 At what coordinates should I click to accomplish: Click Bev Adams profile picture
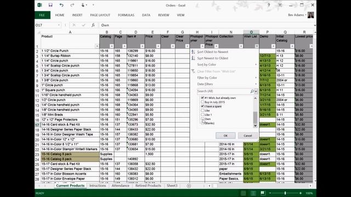click(311, 15)
